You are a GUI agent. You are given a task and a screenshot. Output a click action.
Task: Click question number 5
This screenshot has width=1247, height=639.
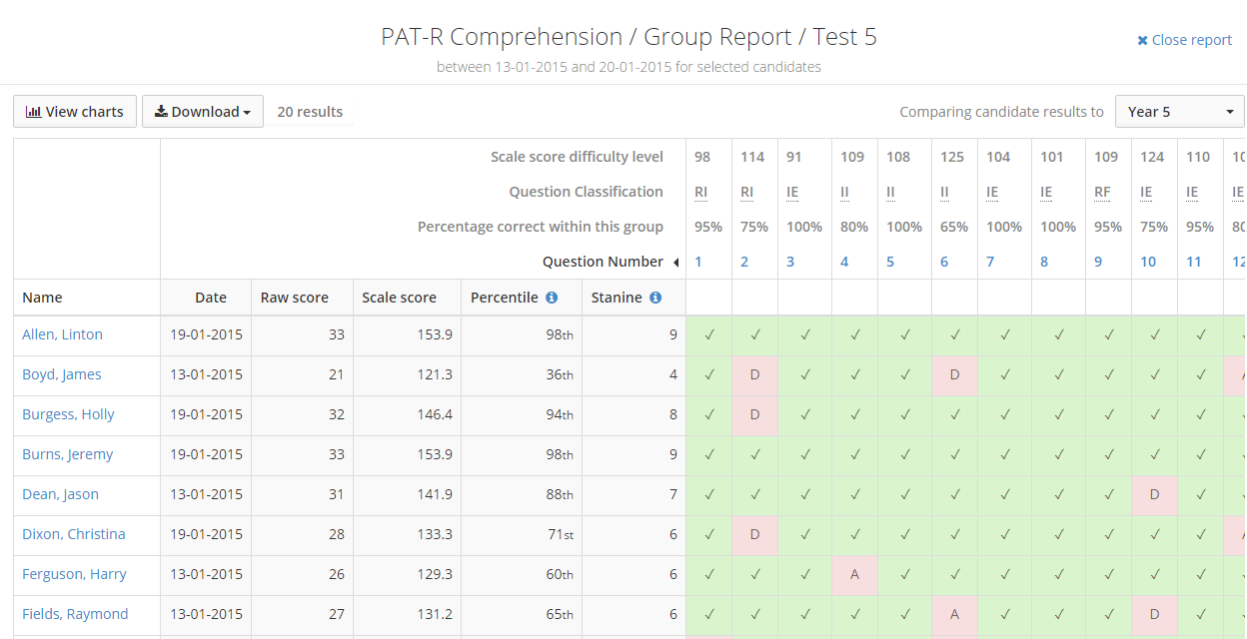(890, 262)
